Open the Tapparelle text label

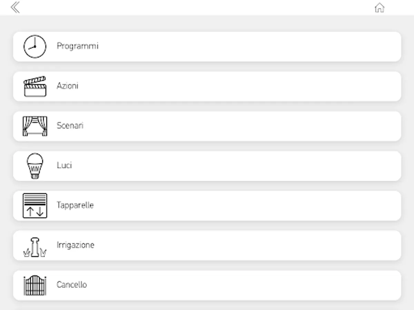(75, 205)
